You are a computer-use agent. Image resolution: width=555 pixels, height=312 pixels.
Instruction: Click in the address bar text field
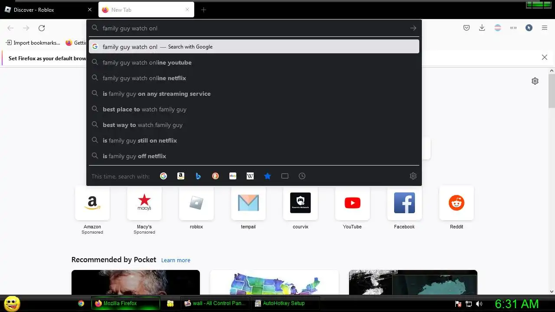(254, 28)
